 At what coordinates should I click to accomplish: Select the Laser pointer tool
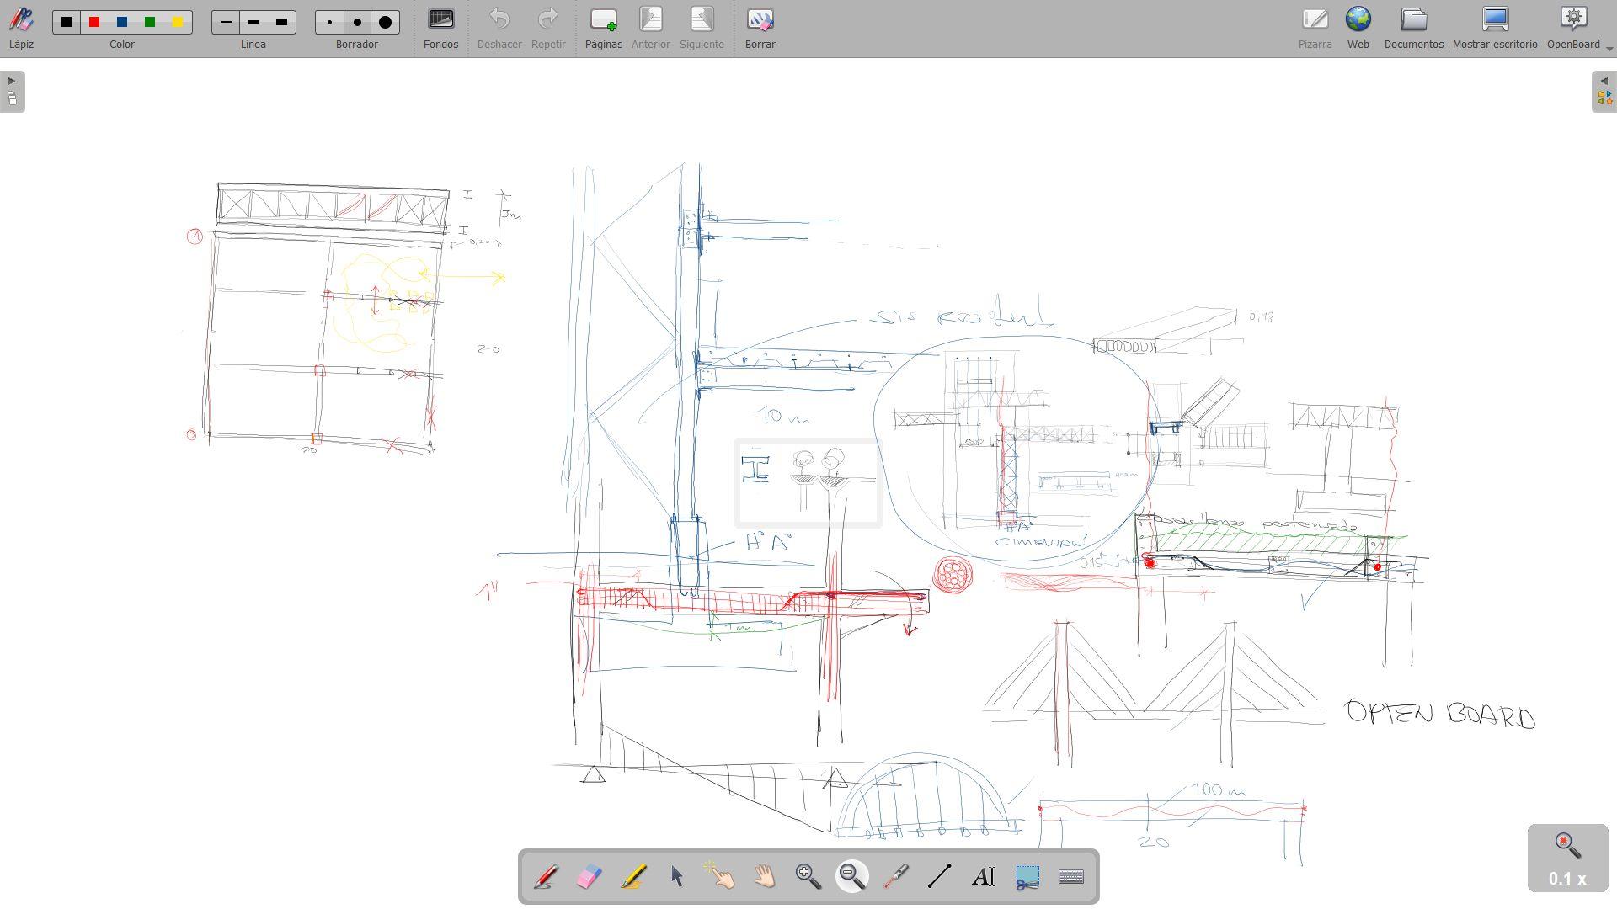click(x=896, y=877)
